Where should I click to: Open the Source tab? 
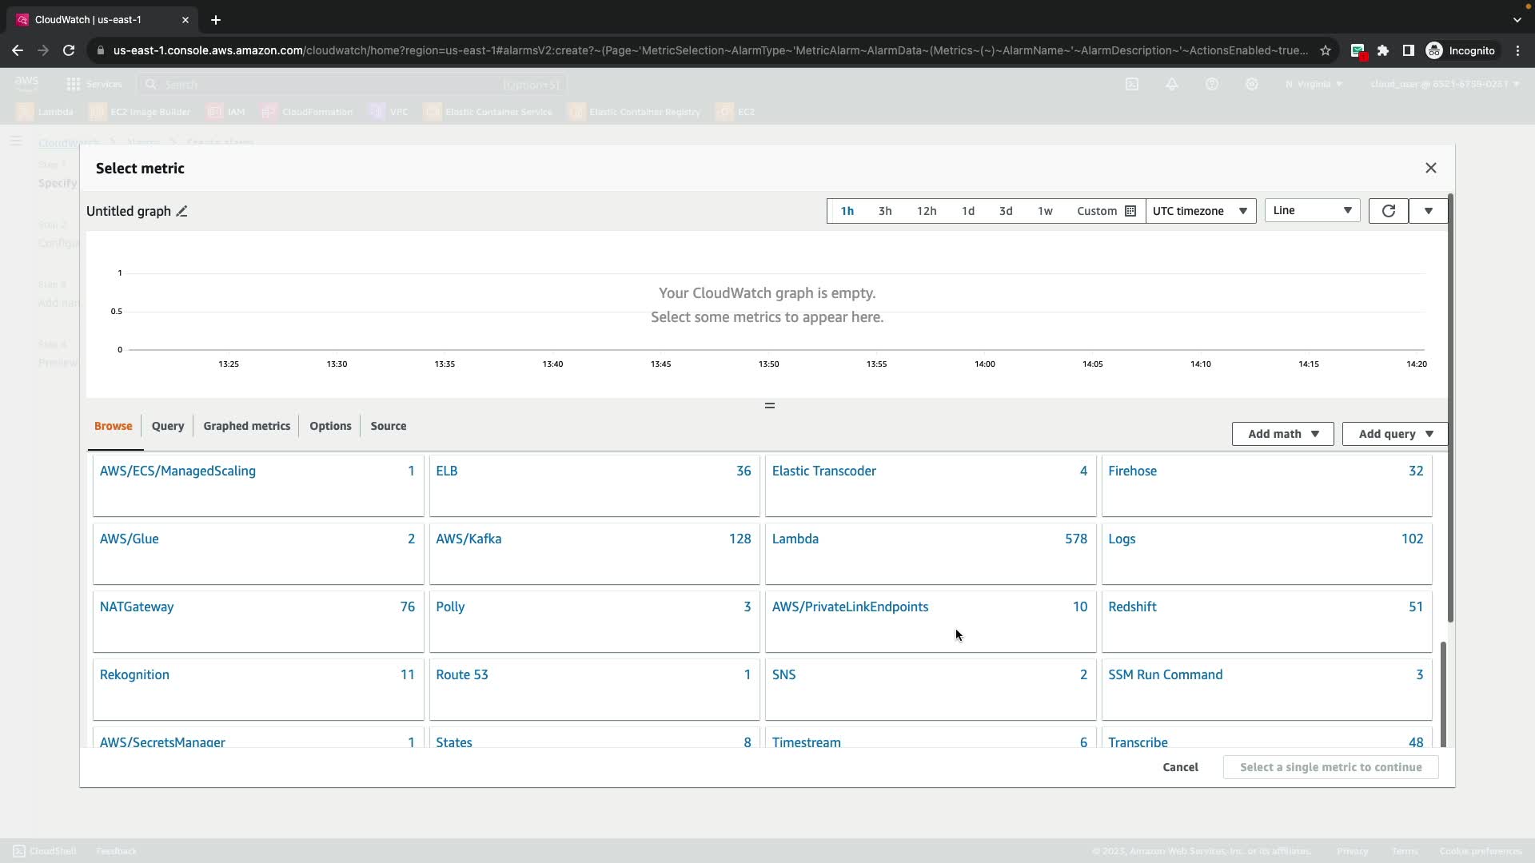(x=388, y=426)
